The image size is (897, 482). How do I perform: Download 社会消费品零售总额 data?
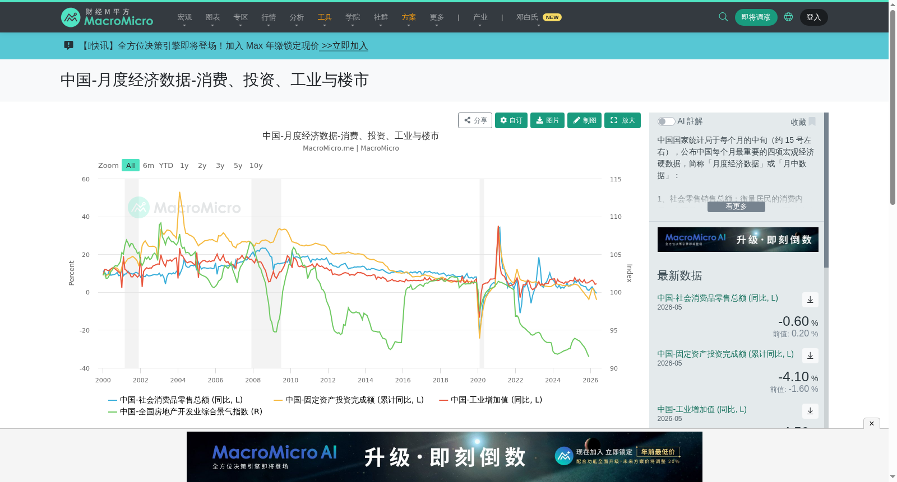click(810, 300)
